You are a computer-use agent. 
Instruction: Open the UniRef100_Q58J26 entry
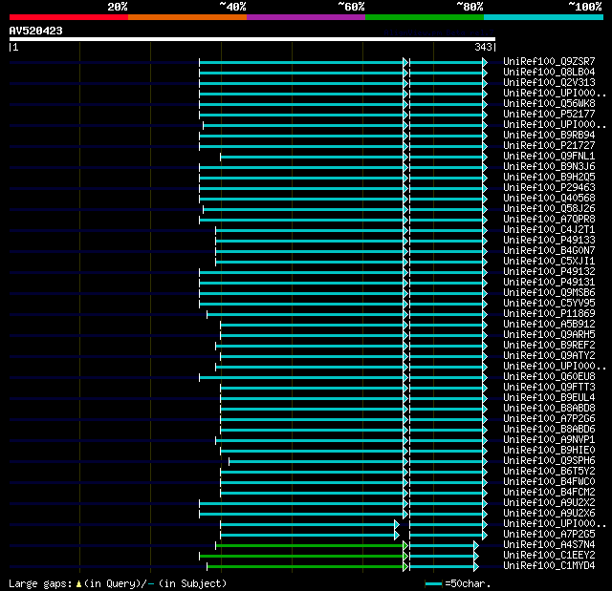pyautogui.click(x=549, y=209)
